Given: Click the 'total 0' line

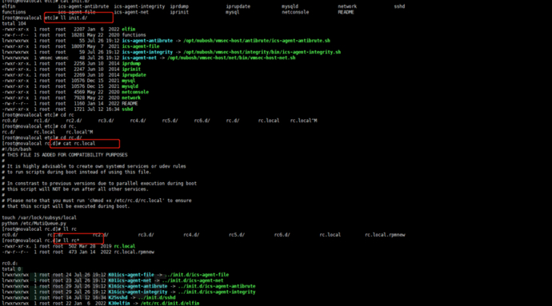Looking at the screenshot, I should click(x=11, y=269).
